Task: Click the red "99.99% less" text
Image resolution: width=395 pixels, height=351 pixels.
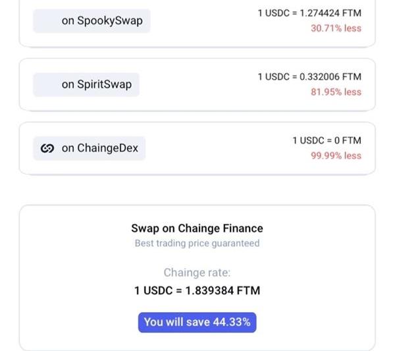Action: click(336, 156)
